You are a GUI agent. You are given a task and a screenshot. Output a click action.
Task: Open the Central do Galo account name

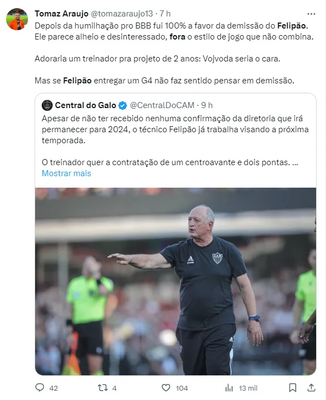86,105
